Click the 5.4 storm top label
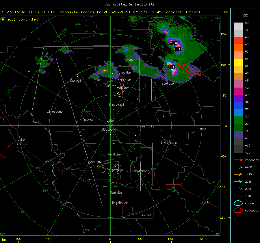260x243 pixels. click(173, 43)
